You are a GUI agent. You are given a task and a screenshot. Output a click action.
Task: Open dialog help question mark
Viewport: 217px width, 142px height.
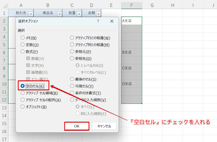pos(98,21)
